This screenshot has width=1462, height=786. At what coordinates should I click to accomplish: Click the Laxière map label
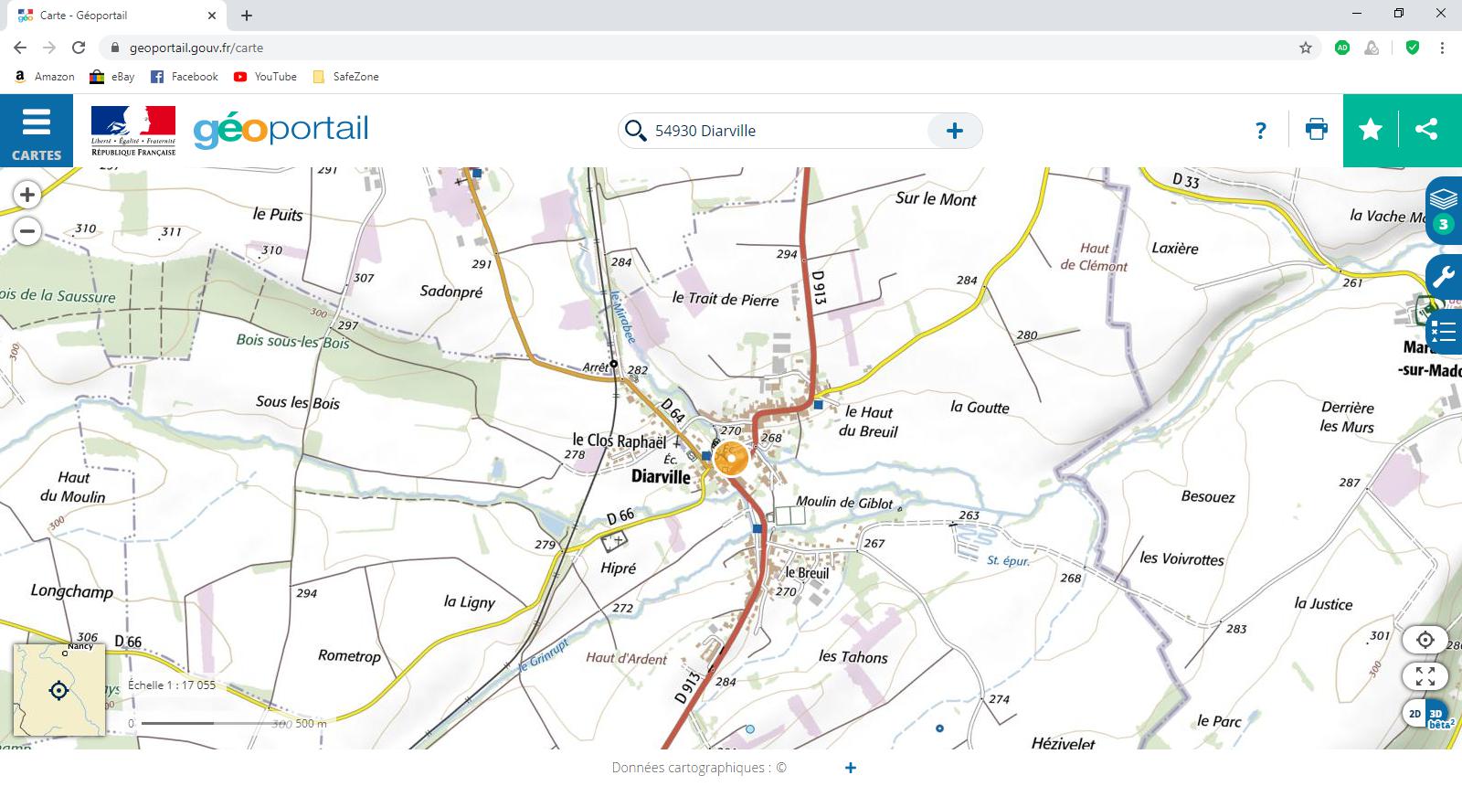1175,249
